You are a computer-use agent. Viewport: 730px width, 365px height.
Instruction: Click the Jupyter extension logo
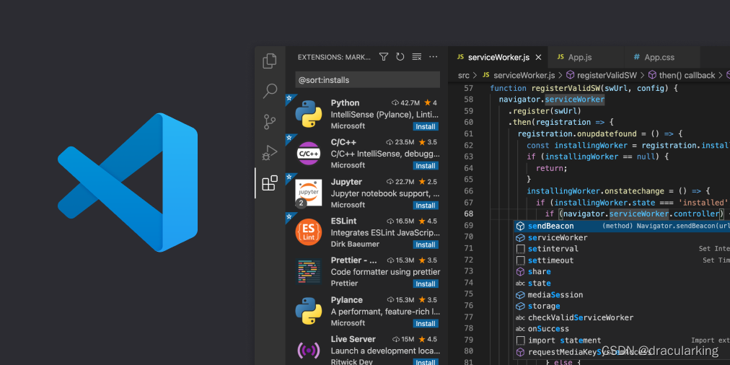pos(308,193)
